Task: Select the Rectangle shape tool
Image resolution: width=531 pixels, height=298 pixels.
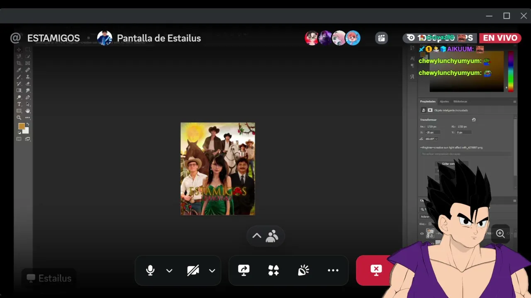Action: 19,111
